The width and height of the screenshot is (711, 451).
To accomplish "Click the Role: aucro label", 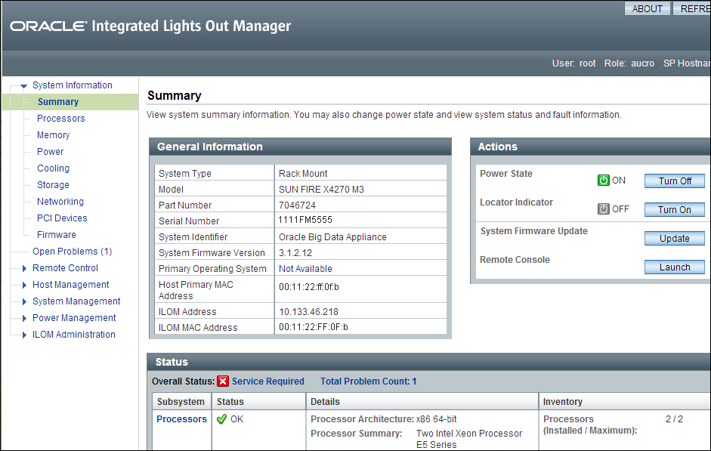I will (x=629, y=63).
